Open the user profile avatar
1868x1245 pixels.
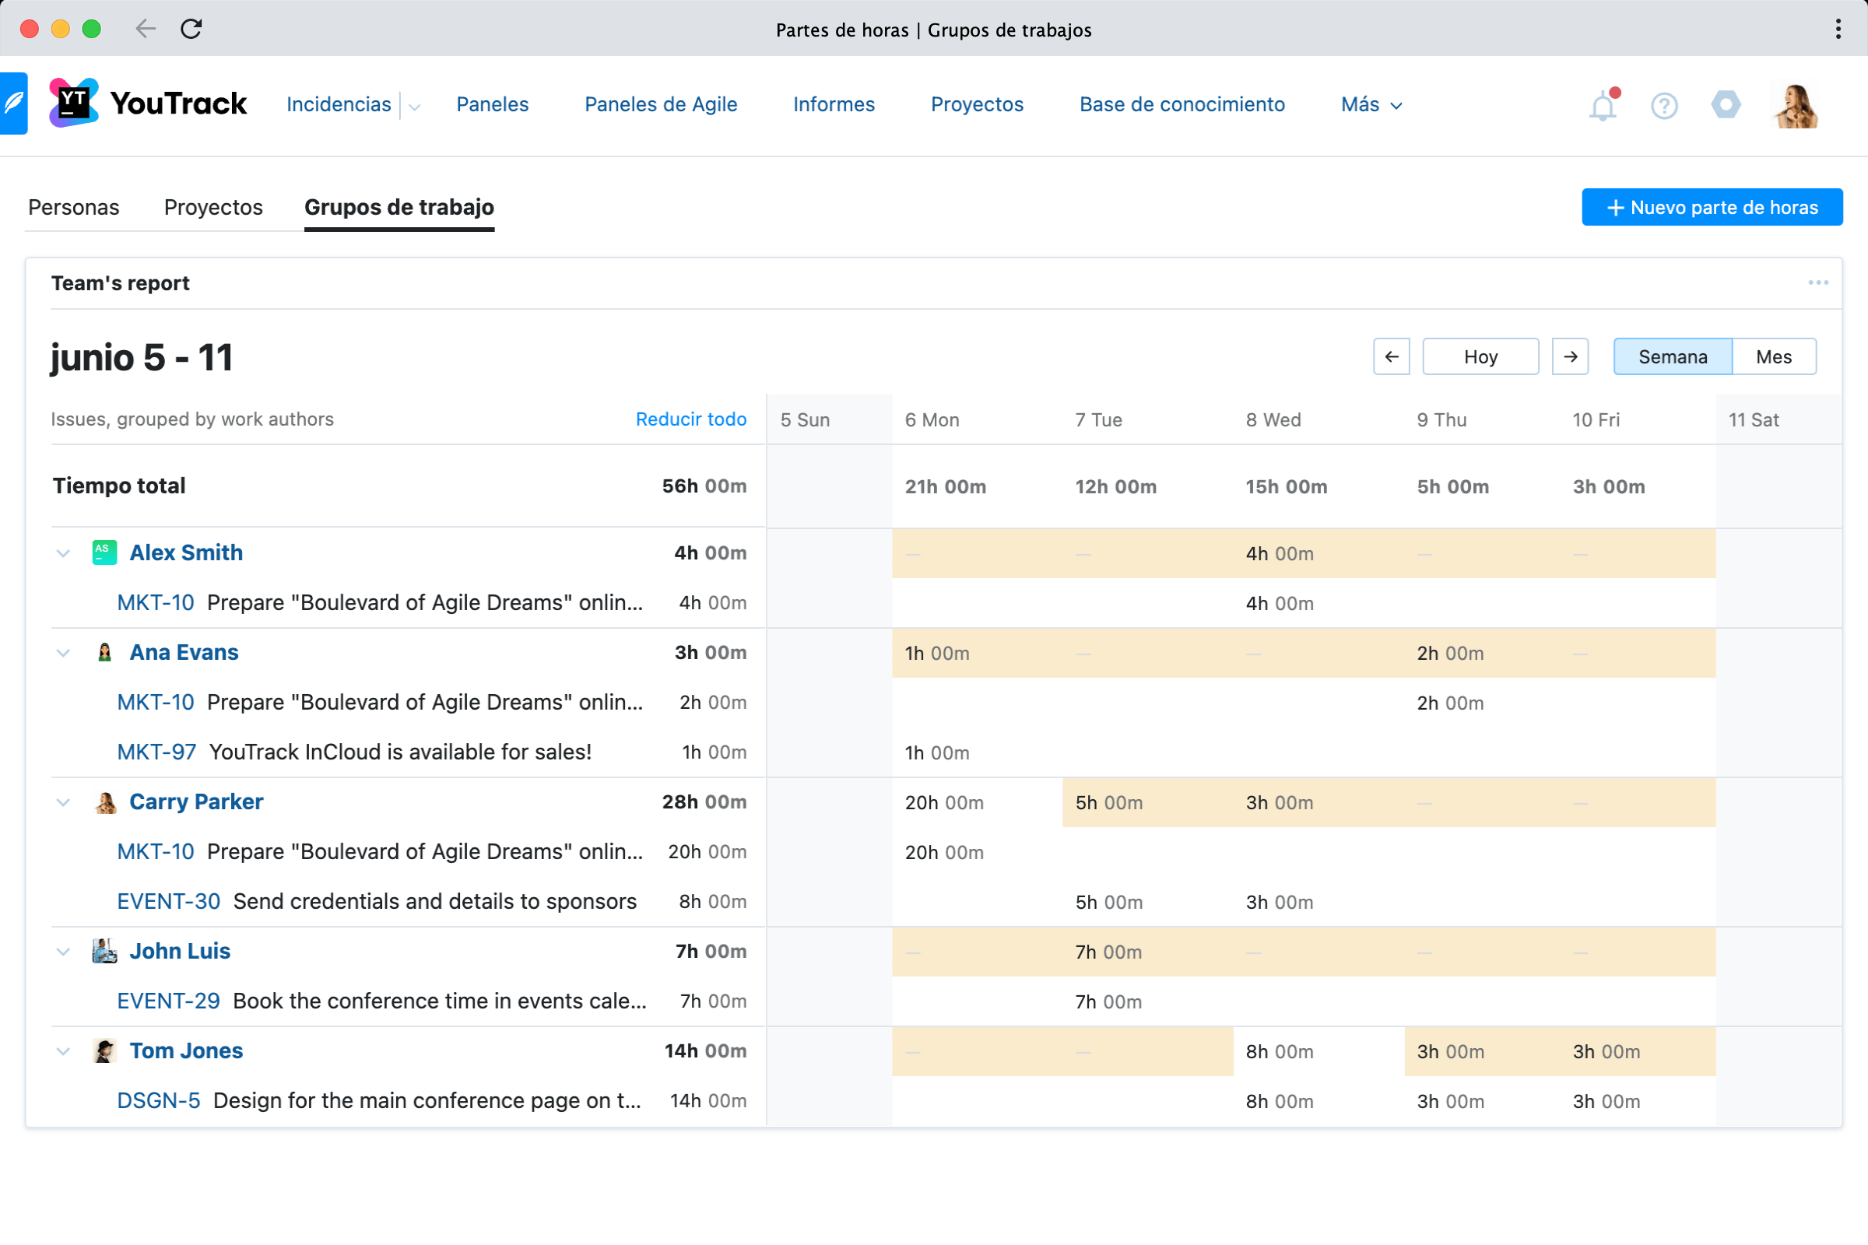tap(1796, 106)
